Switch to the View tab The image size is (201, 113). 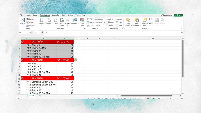click(77, 15)
